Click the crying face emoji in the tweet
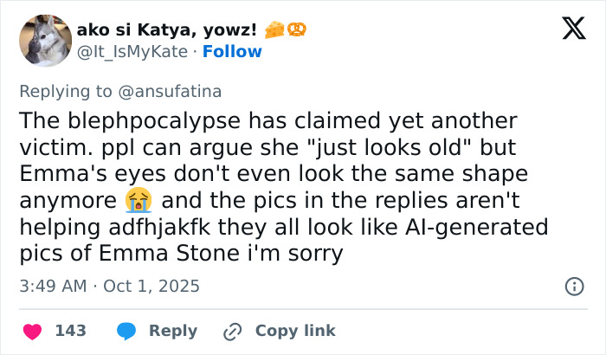Image resolution: width=606 pixels, height=355 pixels. pos(138,201)
